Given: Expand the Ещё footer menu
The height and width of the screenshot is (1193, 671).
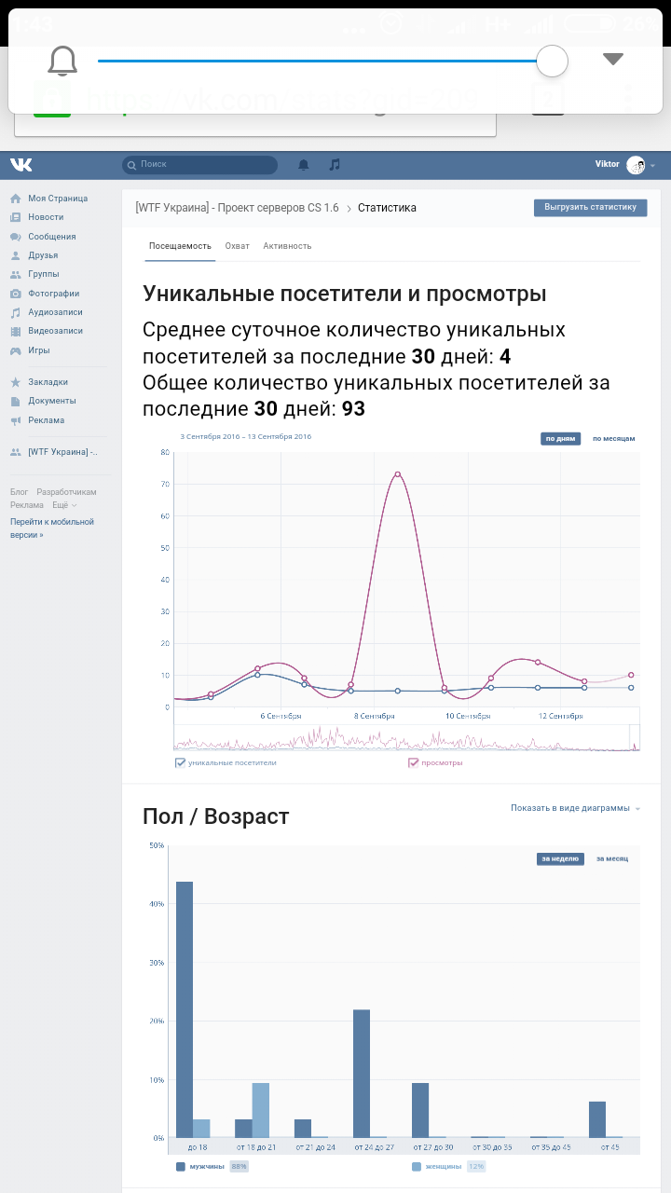Looking at the screenshot, I should [64, 505].
